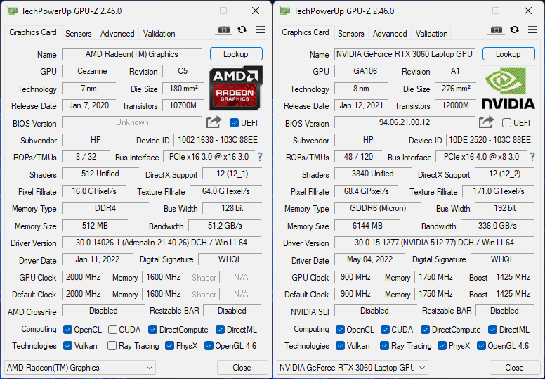
Task: Toggle the PhysX checkbox in NVIDIA window
Action: pyautogui.click(x=442, y=346)
